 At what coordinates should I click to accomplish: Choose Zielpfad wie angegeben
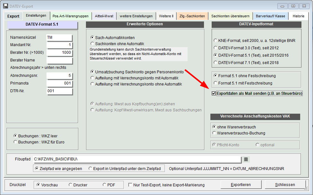pyautogui.click(x=58, y=168)
